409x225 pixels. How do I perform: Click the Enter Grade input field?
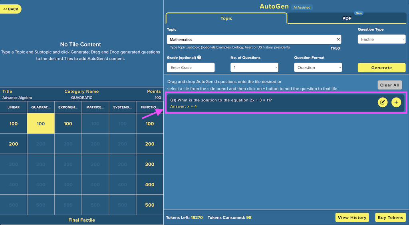click(x=191, y=67)
